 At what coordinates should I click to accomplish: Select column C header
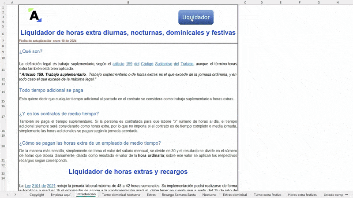[x=245, y=3]
